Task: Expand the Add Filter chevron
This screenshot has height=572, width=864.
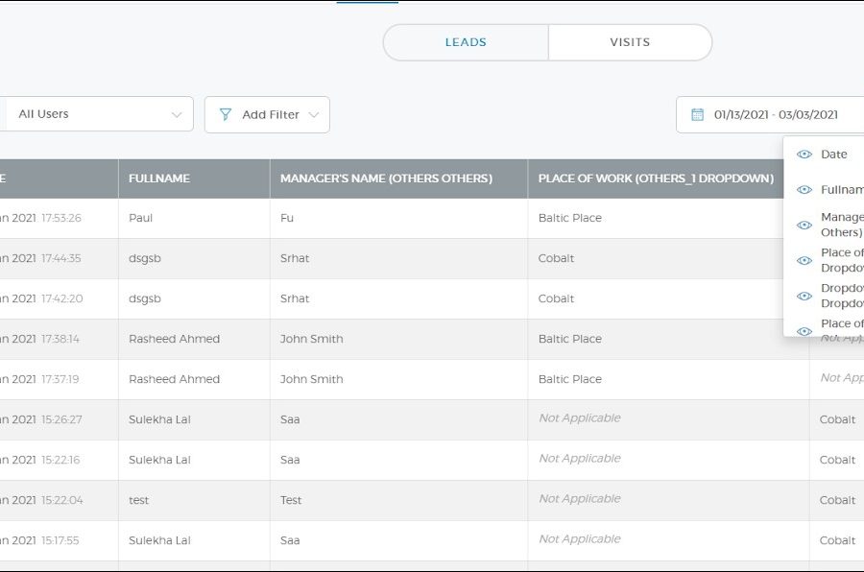Action: pos(314,115)
